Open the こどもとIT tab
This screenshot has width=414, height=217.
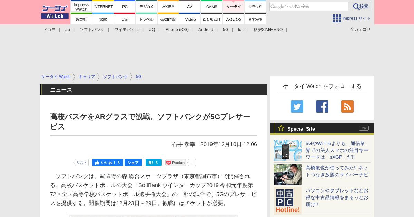(212, 19)
